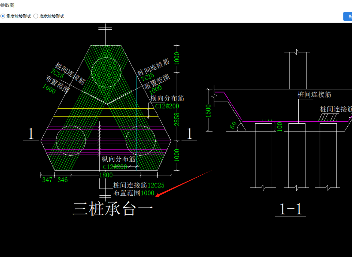Edit the left 布置范围 1000 value
This screenshot has height=257, width=352.
click(49, 89)
